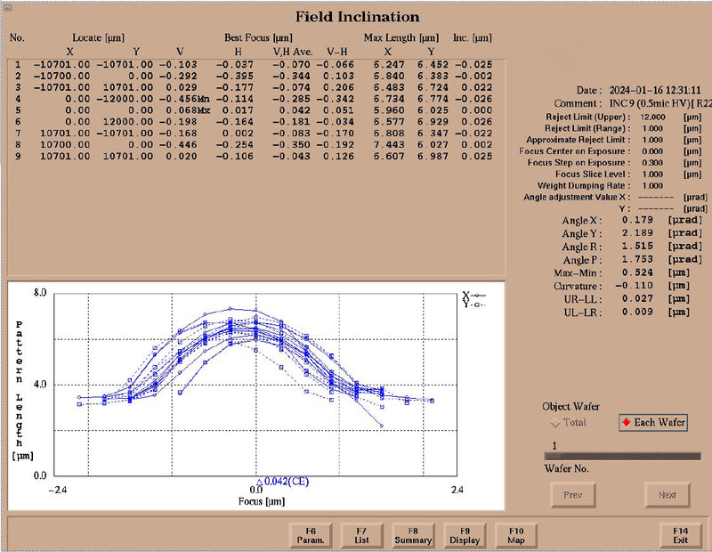
Task: Exit using the F14 Exit button
Action: pos(681,534)
